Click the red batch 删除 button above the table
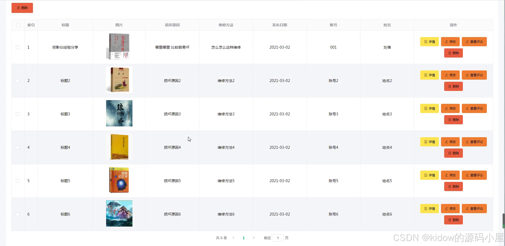This screenshot has height=246, width=505. pyautogui.click(x=22, y=8)
